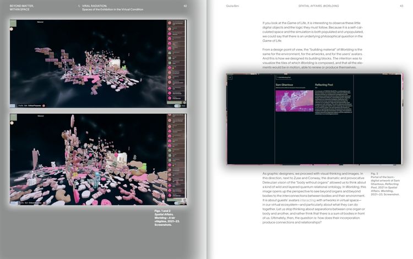Click the green minimap square in bottom screenshot
The image size is (413, 259).
pyautogui.click(x=13, y=117)
